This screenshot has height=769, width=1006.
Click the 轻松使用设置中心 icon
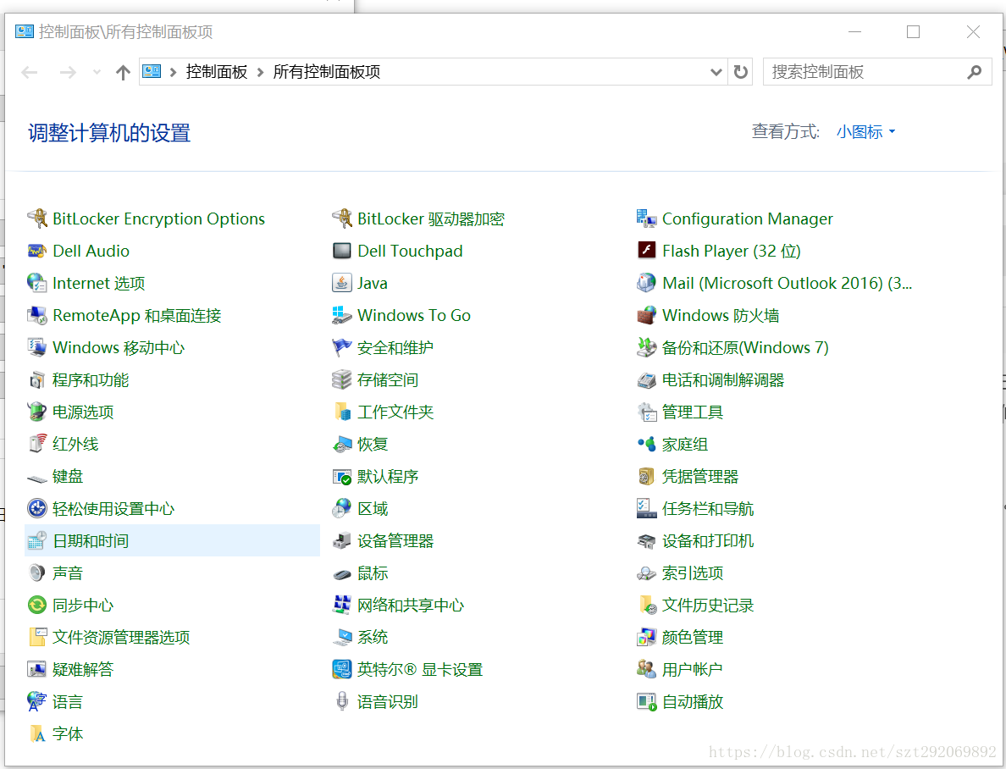point(37,508)
